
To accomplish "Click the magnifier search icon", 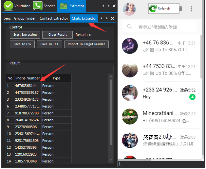I will pos(129,26).
